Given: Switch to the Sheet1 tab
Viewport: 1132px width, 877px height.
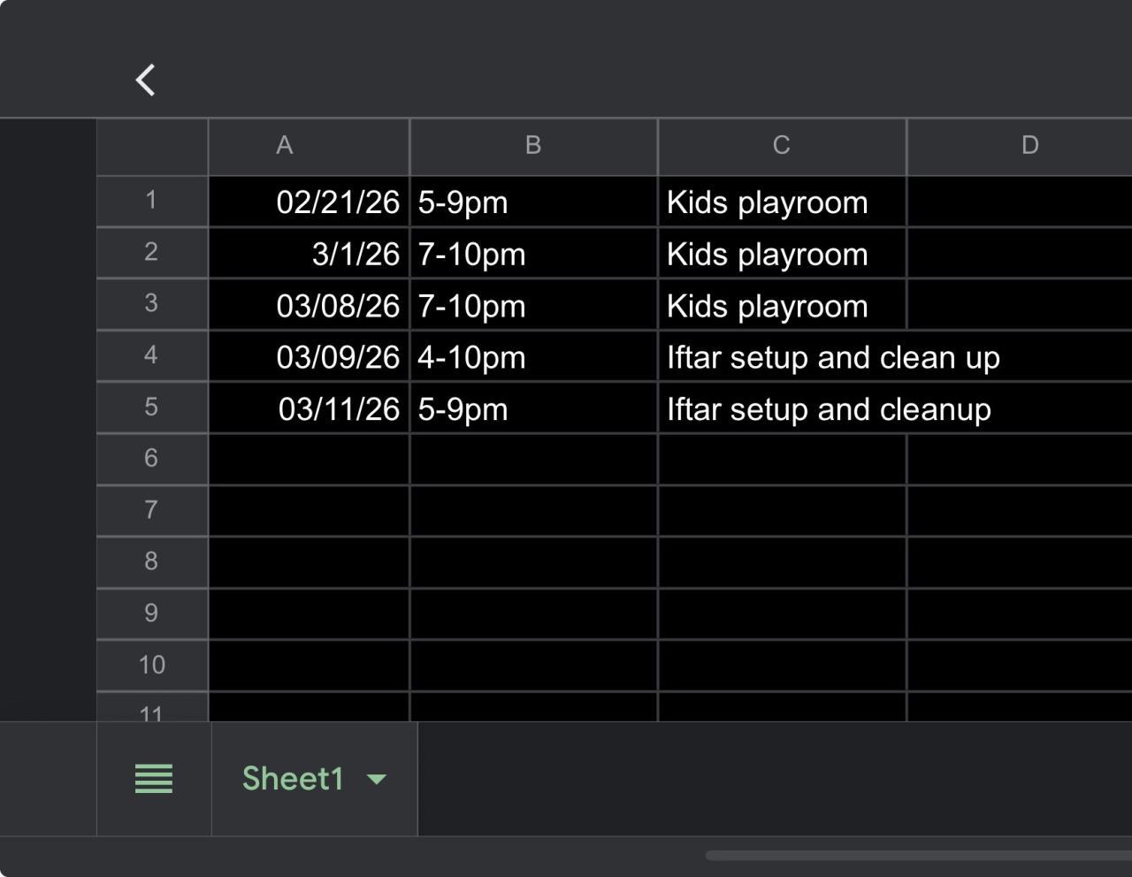Looking at the screenshot, I should (293, 779).
